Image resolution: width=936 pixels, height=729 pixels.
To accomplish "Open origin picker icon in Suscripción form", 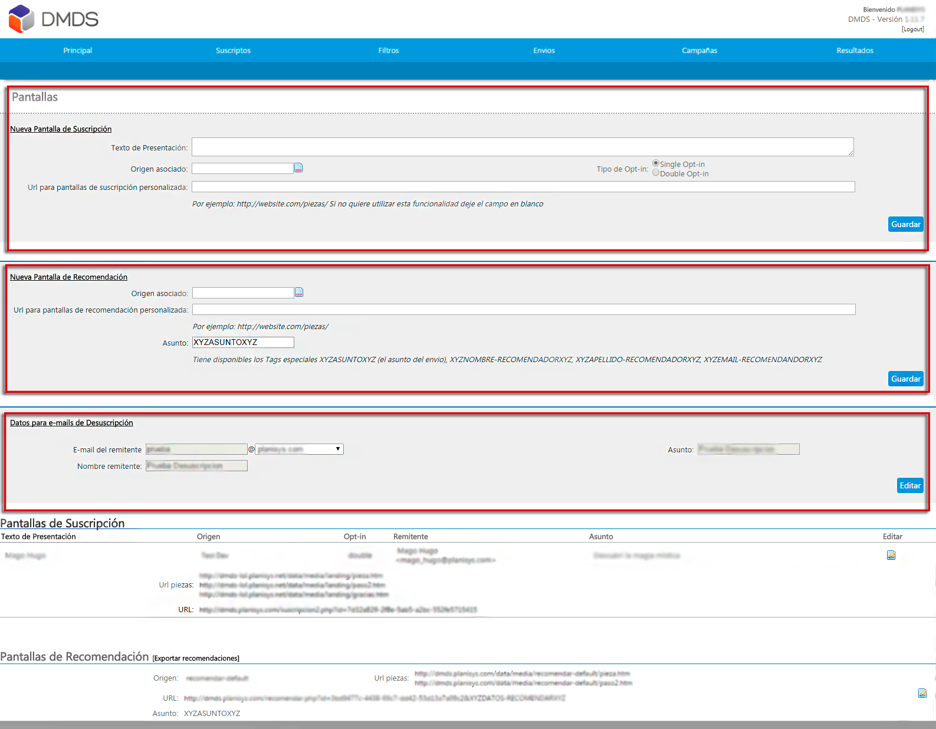I will click(x=298, y=168).
